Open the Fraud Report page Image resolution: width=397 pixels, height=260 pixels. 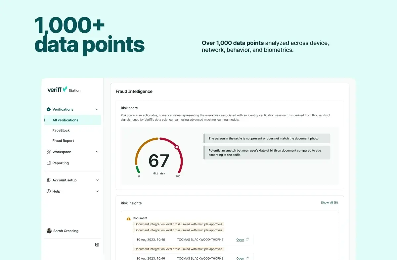[63, 141]
